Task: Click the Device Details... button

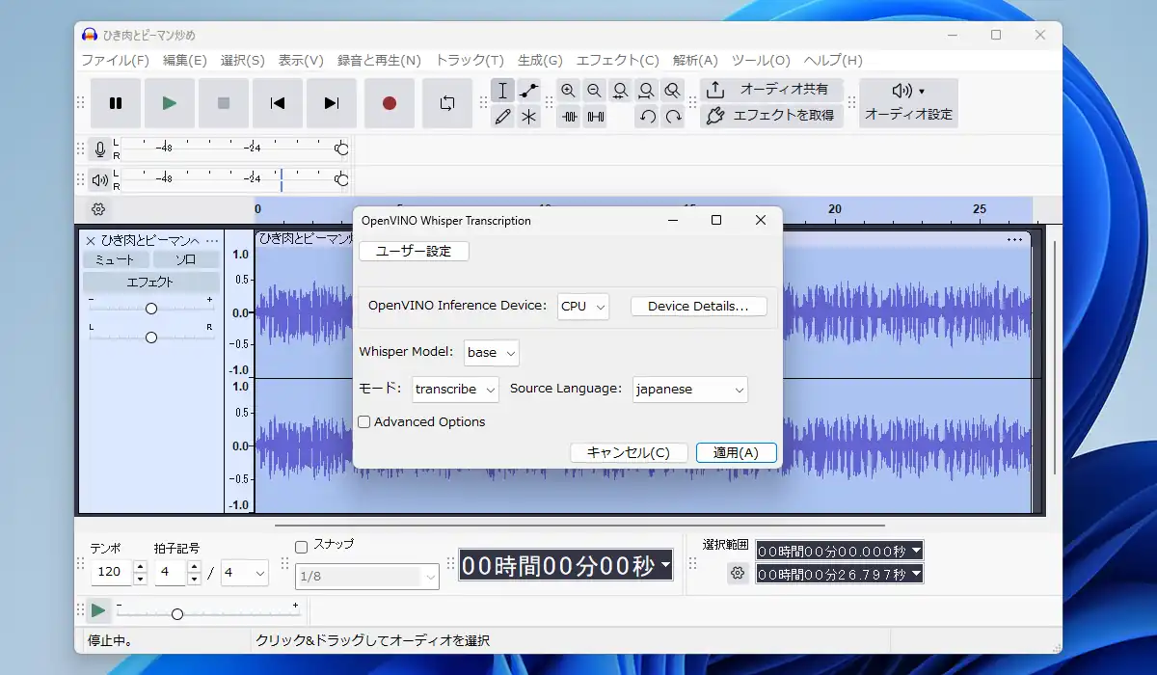Action: [698, 307]
